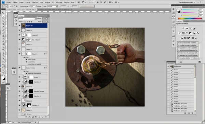Select the Crop tool in the toolbox
This screenshot has width=205, height=124.
point(3,24)
